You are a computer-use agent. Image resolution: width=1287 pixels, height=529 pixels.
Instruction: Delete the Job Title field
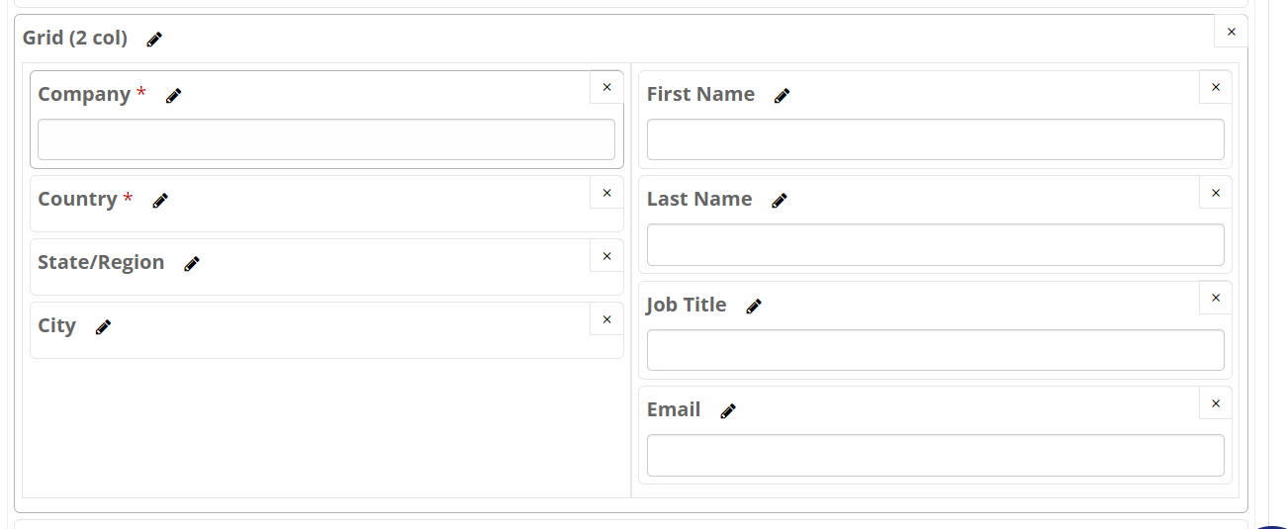(1215, 298)
